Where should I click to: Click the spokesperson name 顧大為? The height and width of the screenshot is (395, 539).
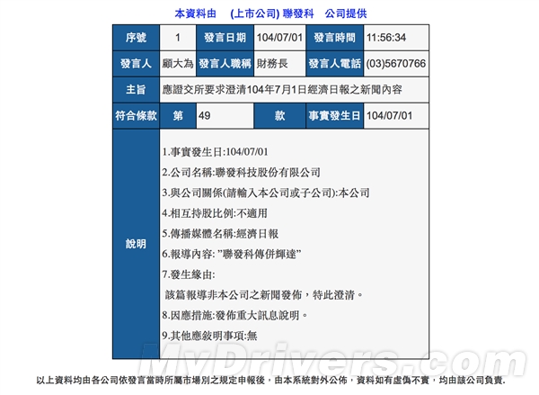178,64
